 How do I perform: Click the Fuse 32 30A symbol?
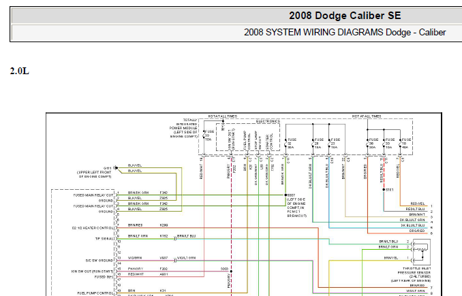point(288,142)
